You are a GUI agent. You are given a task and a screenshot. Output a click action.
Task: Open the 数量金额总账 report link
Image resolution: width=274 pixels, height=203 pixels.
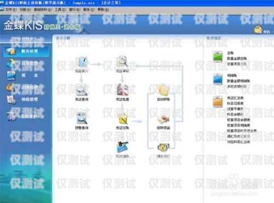coord(237,59)
